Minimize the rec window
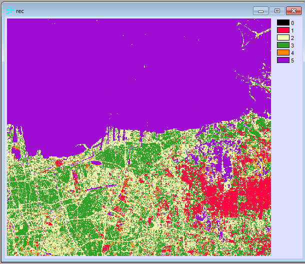305x264 pixels. click(x=260, y=10)
